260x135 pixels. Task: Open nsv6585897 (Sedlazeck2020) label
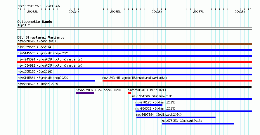pos(98,90)
